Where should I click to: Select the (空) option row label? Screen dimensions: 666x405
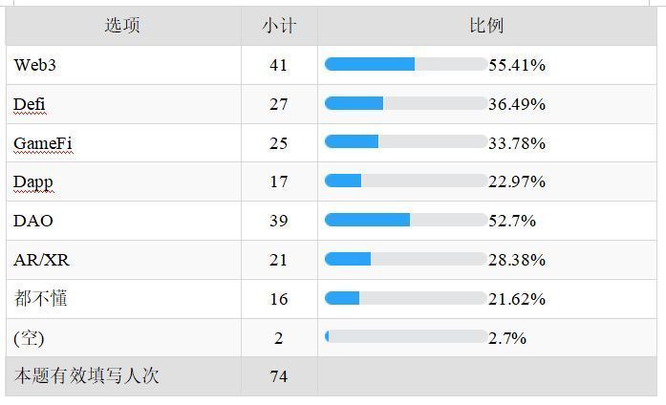click(x=29, y=338)
